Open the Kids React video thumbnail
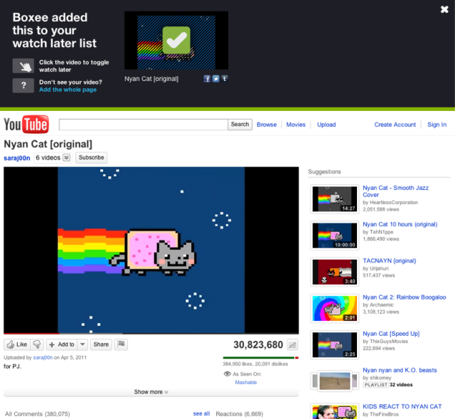This screenshot has height=419, width=455. coord(335,411)
